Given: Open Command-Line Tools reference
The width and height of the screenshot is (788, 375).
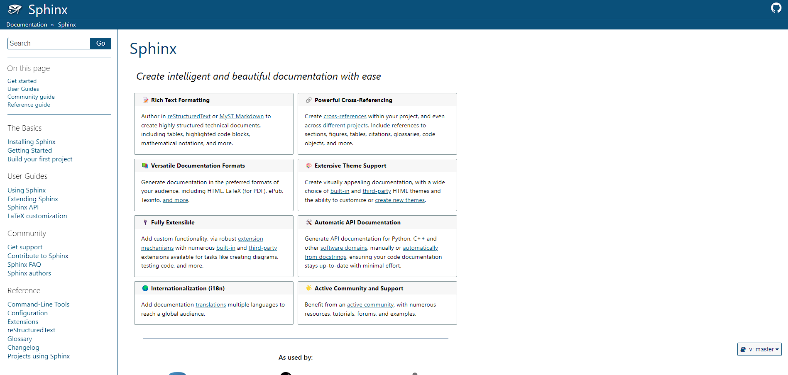Looking at the screenshot, I should click(x=39, y=304).
